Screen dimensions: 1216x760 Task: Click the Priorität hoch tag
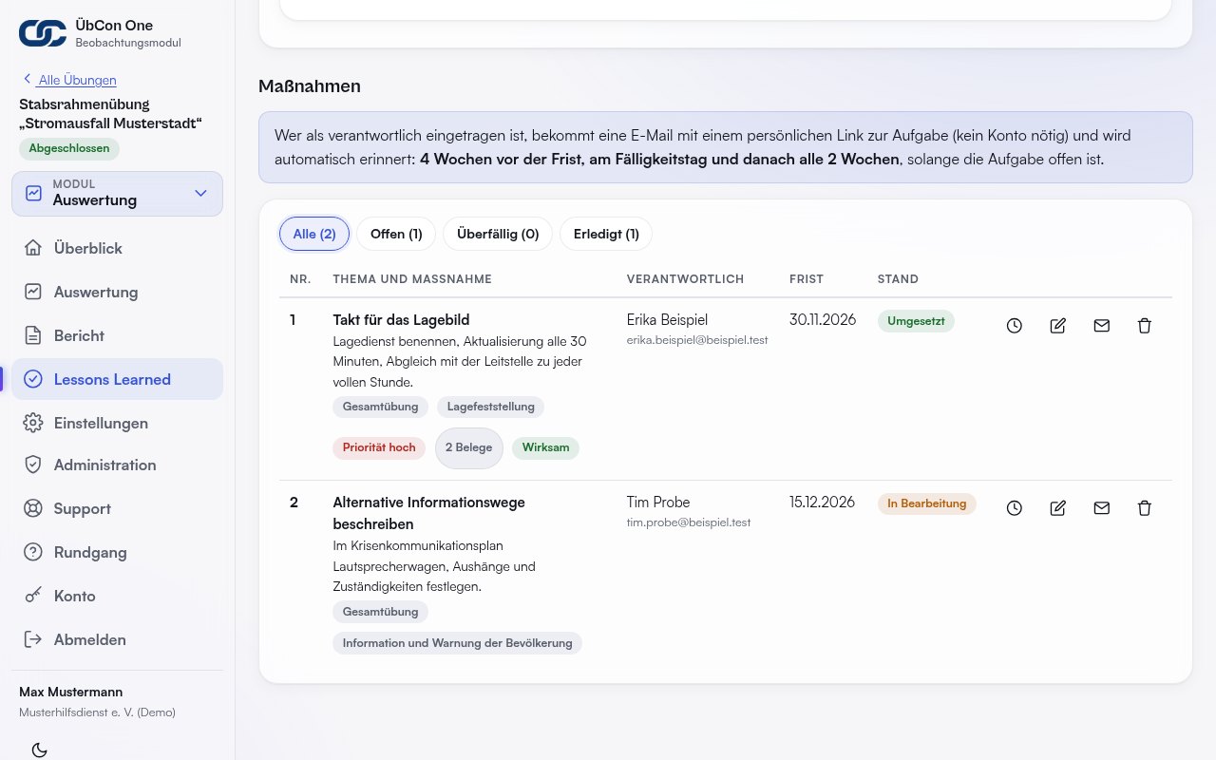click(x=379, y=447)
